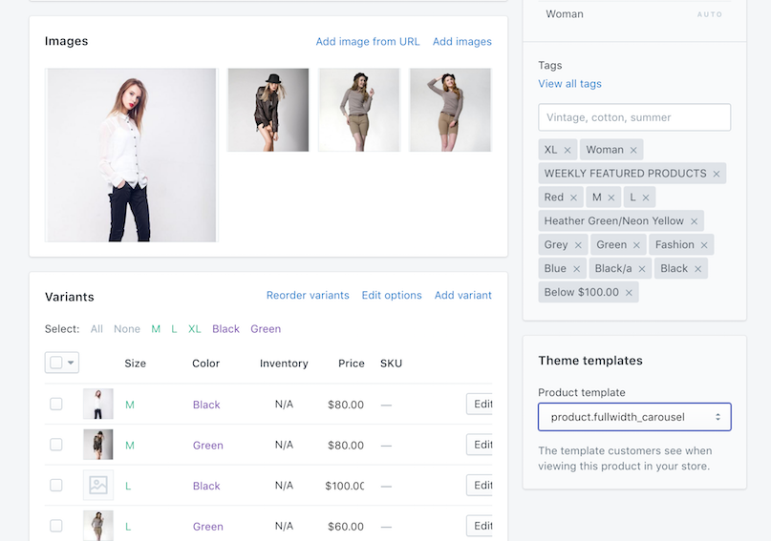Select the large white shirt product image
Viewport: 771px width, 541px height.
(x=131, y=155)
